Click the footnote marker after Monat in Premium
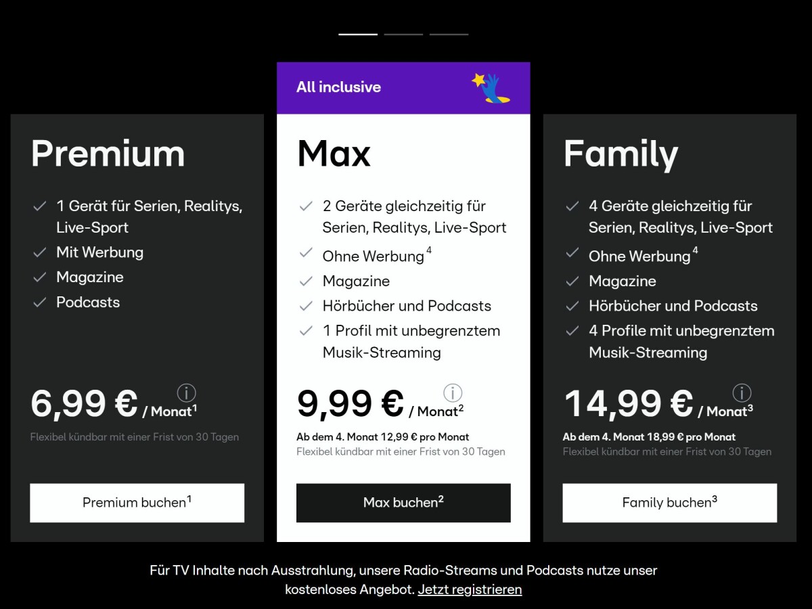The image size is (812, 609). pos(196,407)
